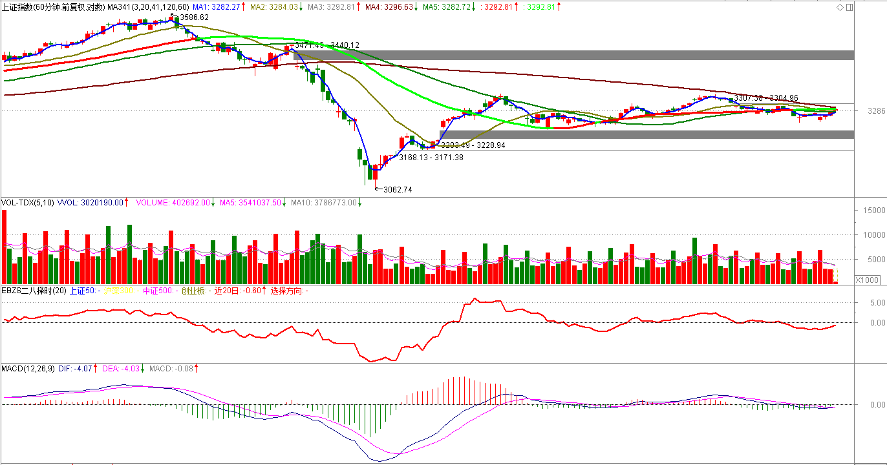The image size is (887, 465).
Task: Click the 3168.13 - 3171.38 gap label
Action: [x=431, y=157]
